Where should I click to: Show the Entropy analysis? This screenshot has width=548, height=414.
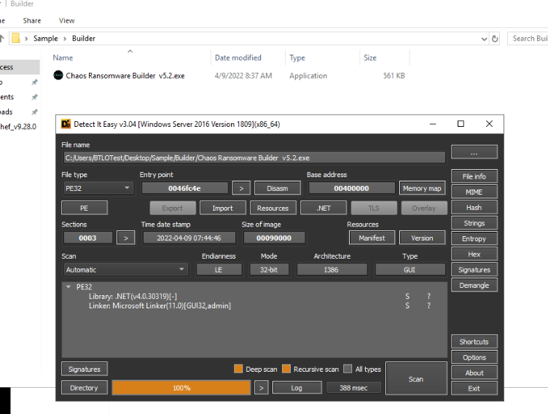tap(474, 239)
